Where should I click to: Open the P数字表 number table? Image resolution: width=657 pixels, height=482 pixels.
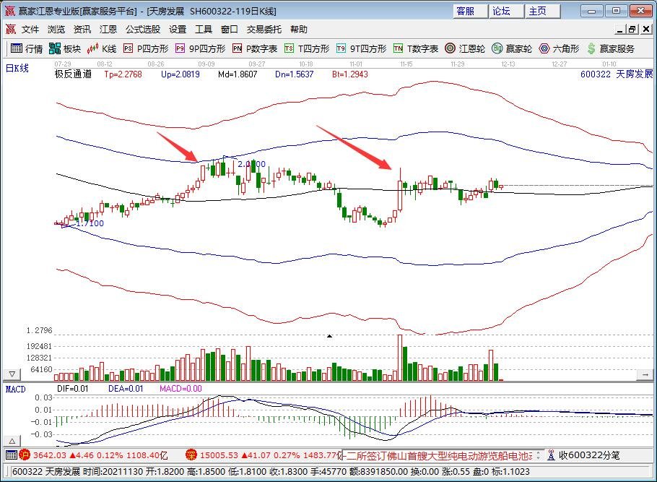tap(255, 48)
